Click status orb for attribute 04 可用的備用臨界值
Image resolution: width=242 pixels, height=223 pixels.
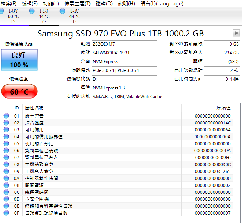pyautogui.click(x=6, y=137)
